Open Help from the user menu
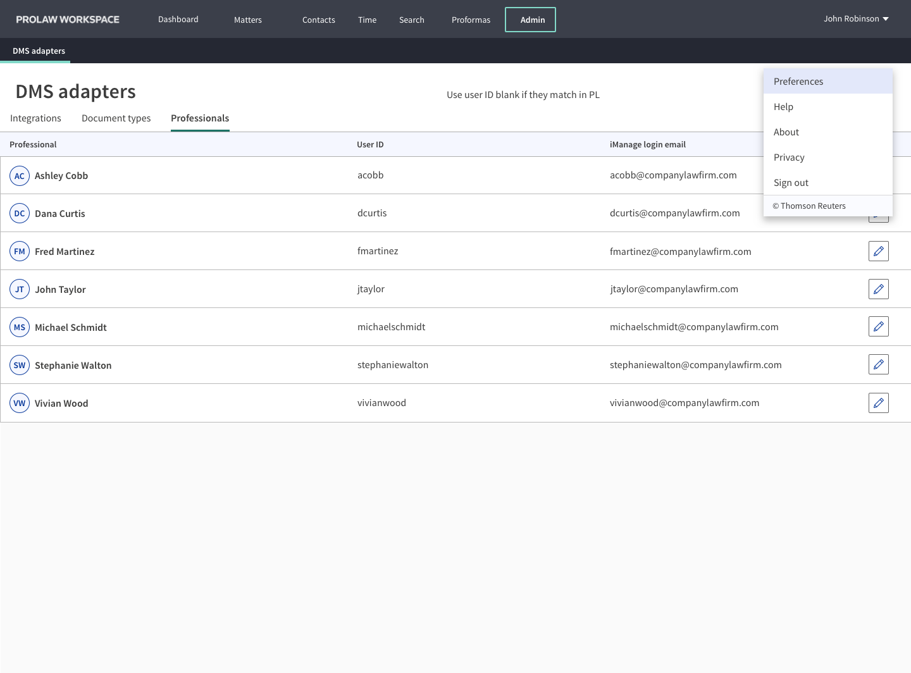 coord(828,107)
